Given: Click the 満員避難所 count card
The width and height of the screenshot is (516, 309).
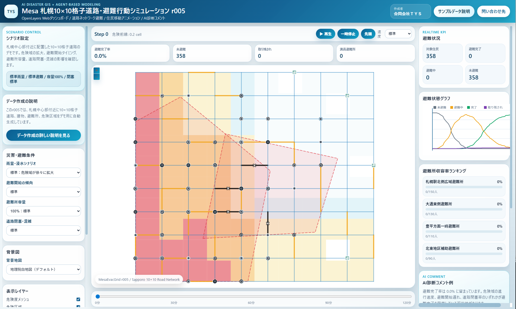Looking at the screenshot, I should pos(376,53).
